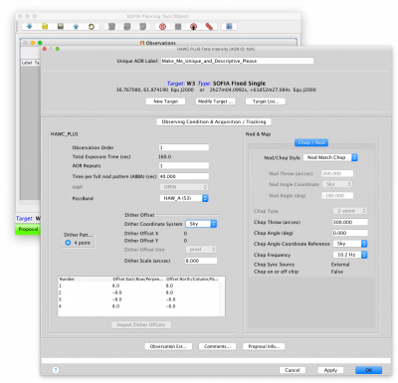Click the Nod Angle Coordinate Sky dropdown
Image resolution: width=398 pixels, height=383 pixels.
tap(337, 184)
